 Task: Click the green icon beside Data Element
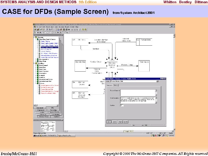[38, 65]
